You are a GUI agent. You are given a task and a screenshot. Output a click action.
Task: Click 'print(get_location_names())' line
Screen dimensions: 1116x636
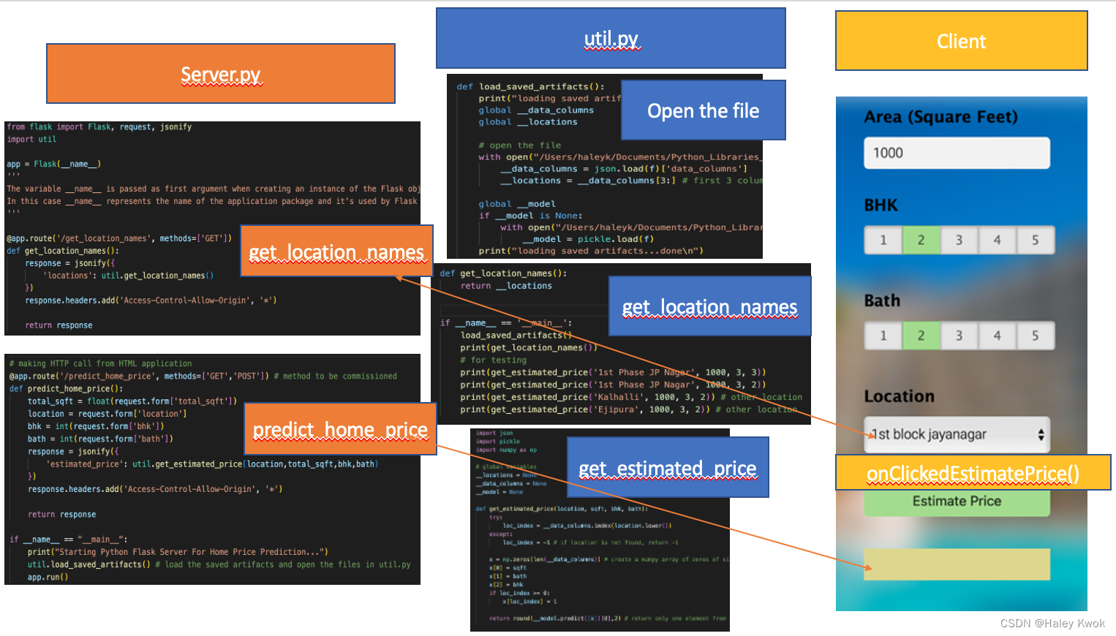(529, 347)
